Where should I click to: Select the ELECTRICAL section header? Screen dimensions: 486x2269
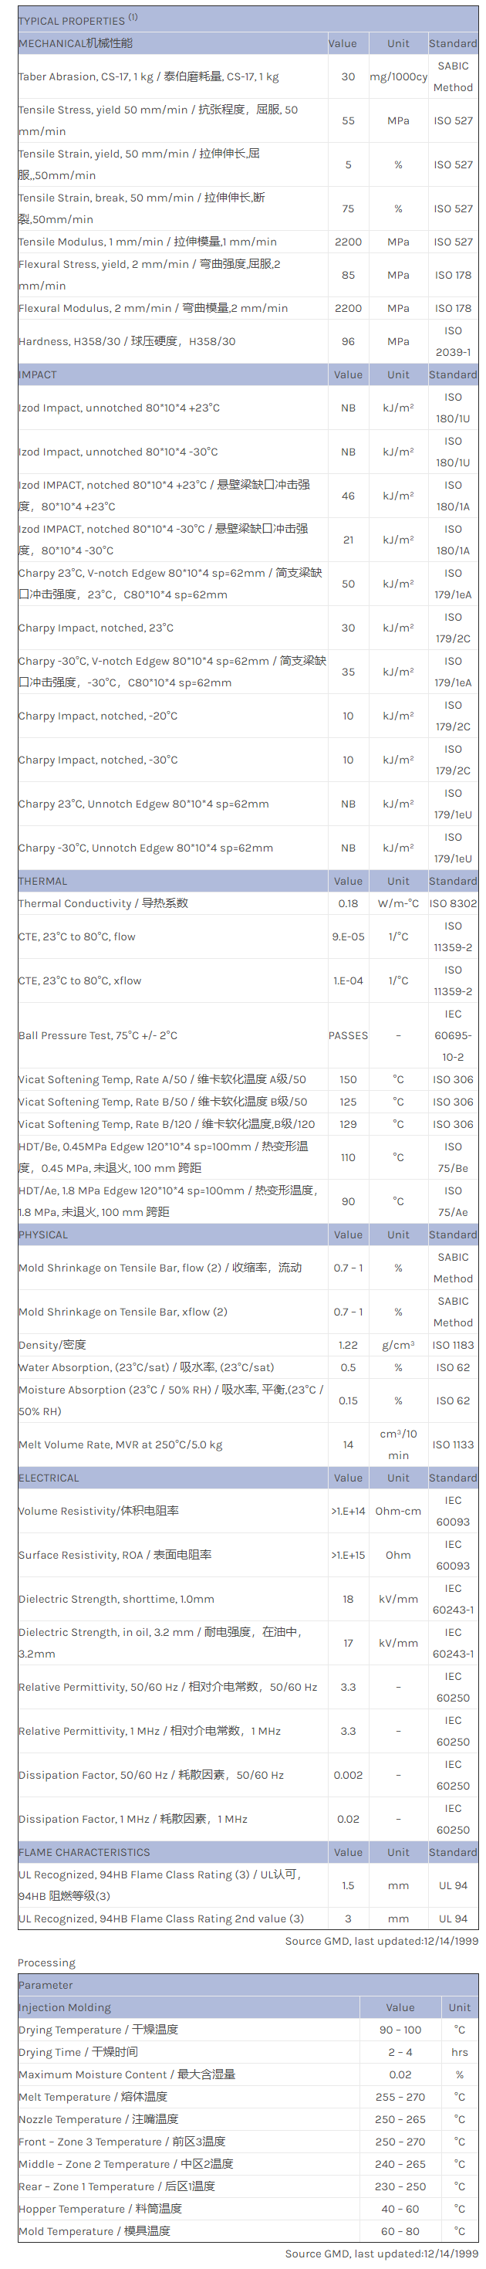[49, 1478]
